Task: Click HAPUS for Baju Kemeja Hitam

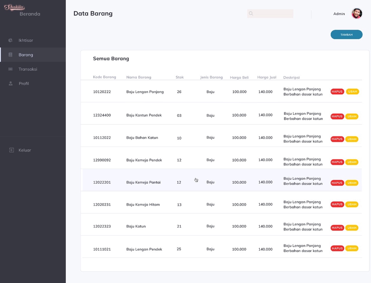Action: coord(337,204)
